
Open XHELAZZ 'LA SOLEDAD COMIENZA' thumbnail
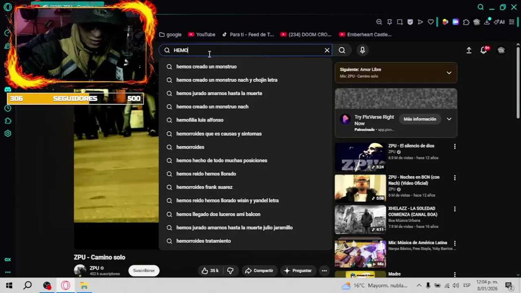point(360,219)
